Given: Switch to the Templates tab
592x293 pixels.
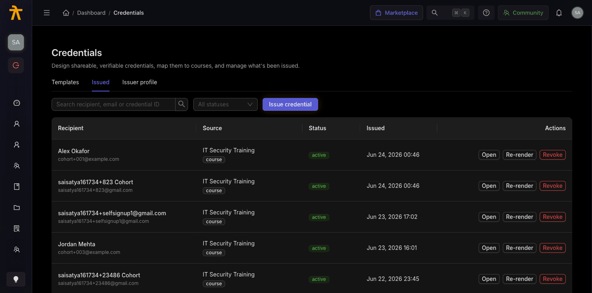Looking at the screenshot, I should click(65, 82).
